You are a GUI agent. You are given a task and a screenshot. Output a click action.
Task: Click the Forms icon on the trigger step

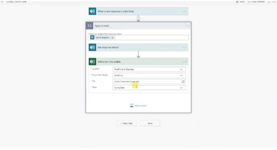[92, 11]
